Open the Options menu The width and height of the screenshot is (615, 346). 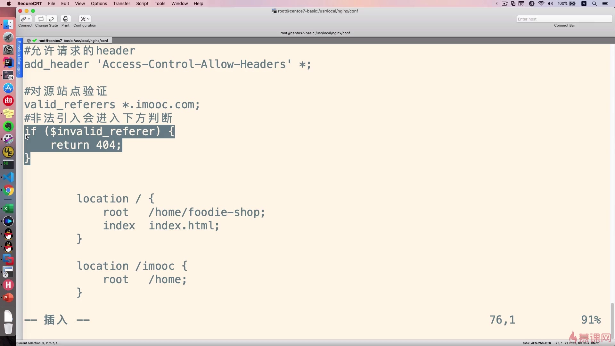point(99,4)
